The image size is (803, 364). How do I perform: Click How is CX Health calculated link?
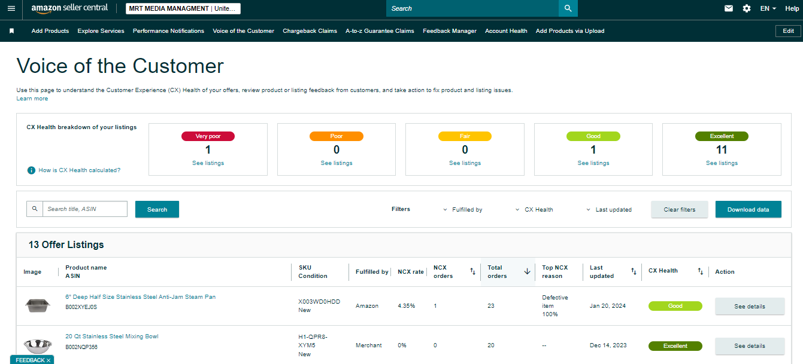point(79,170)
